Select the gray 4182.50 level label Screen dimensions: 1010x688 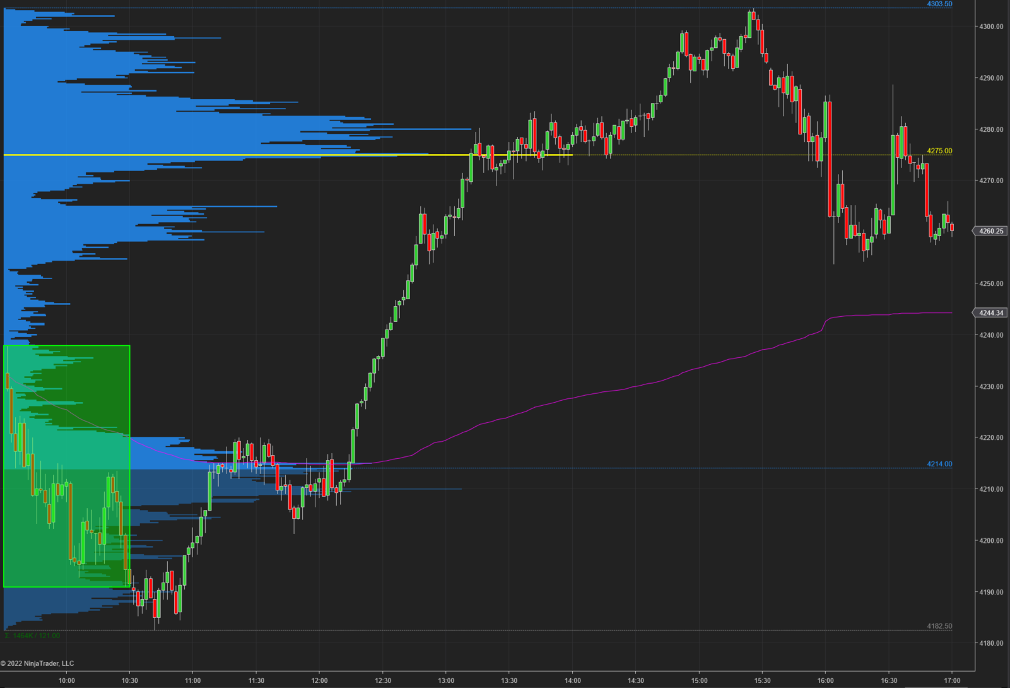click(x=939, y=626)
